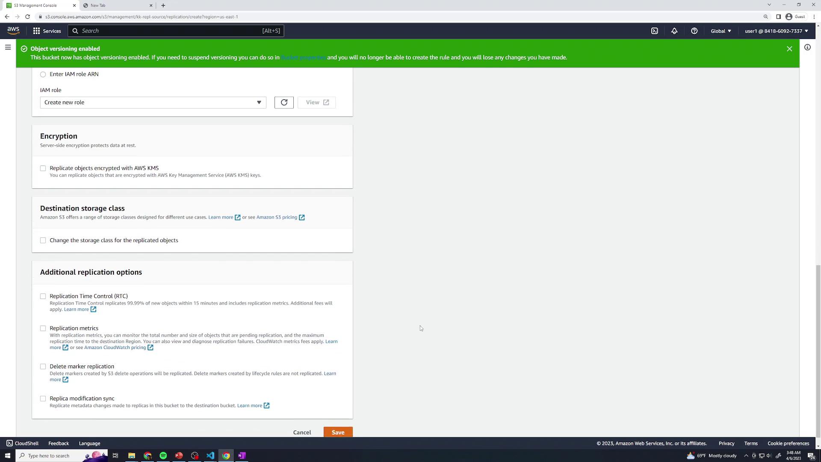This screenshot has width=821, height=462.
Task: Toggle the hamburger side navigation
Action: pos(8,47)
